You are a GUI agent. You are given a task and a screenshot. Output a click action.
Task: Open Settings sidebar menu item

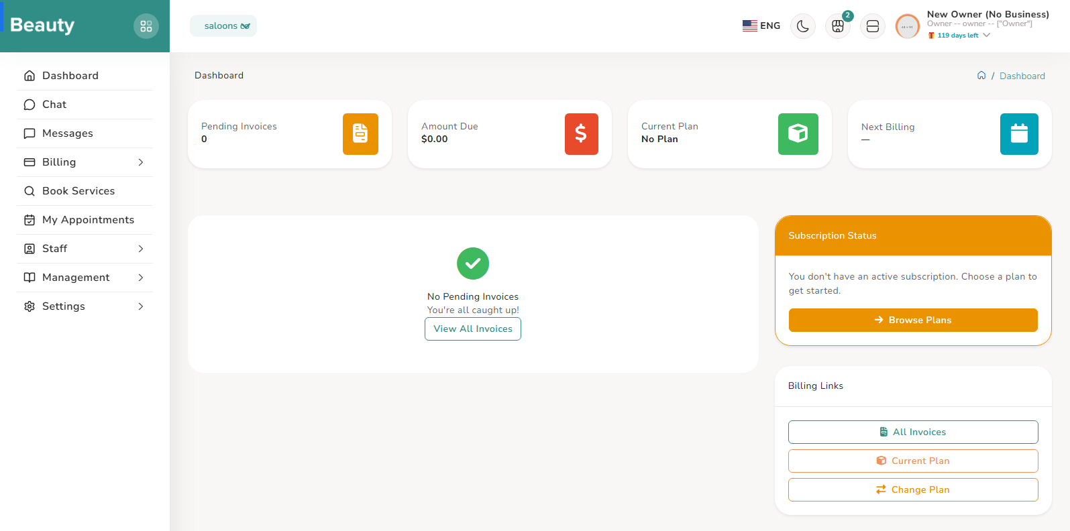85,306
